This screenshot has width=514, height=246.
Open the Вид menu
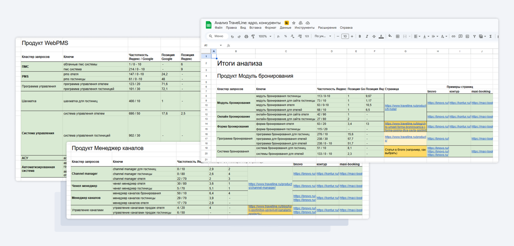pos(243,28)
